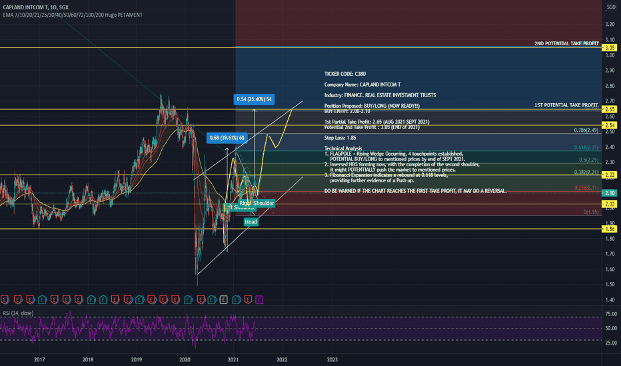Click the CAPLAND INTCOM T symbol title
The image size is (621, 366).
[35, 7]
